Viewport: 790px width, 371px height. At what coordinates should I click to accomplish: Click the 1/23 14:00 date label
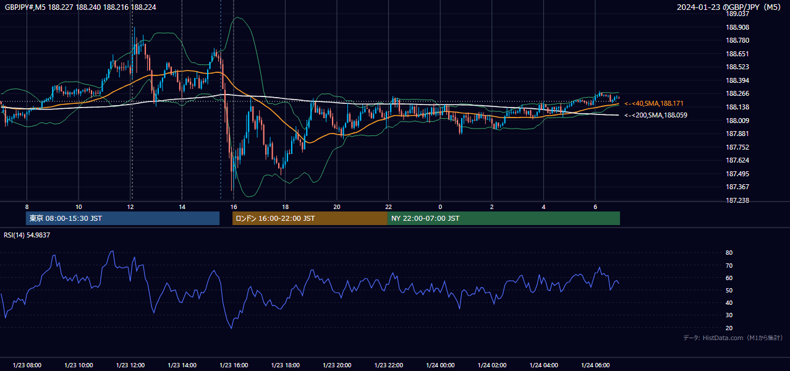pyautogui.click(x=182, y=365)
